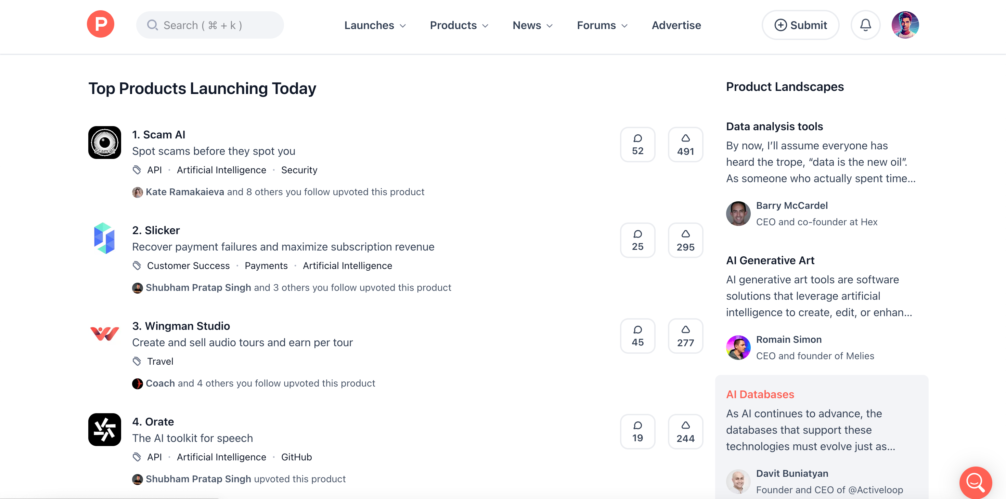The height and width of the screenshot is (499, 1006).
Task: Open Scam AI's 52 comments
Action: (x=637, y=144)
